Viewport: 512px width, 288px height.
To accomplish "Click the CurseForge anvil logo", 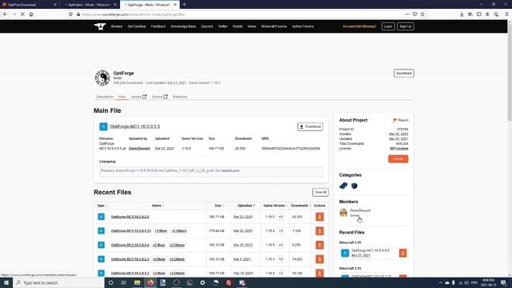I will [100, 26].
